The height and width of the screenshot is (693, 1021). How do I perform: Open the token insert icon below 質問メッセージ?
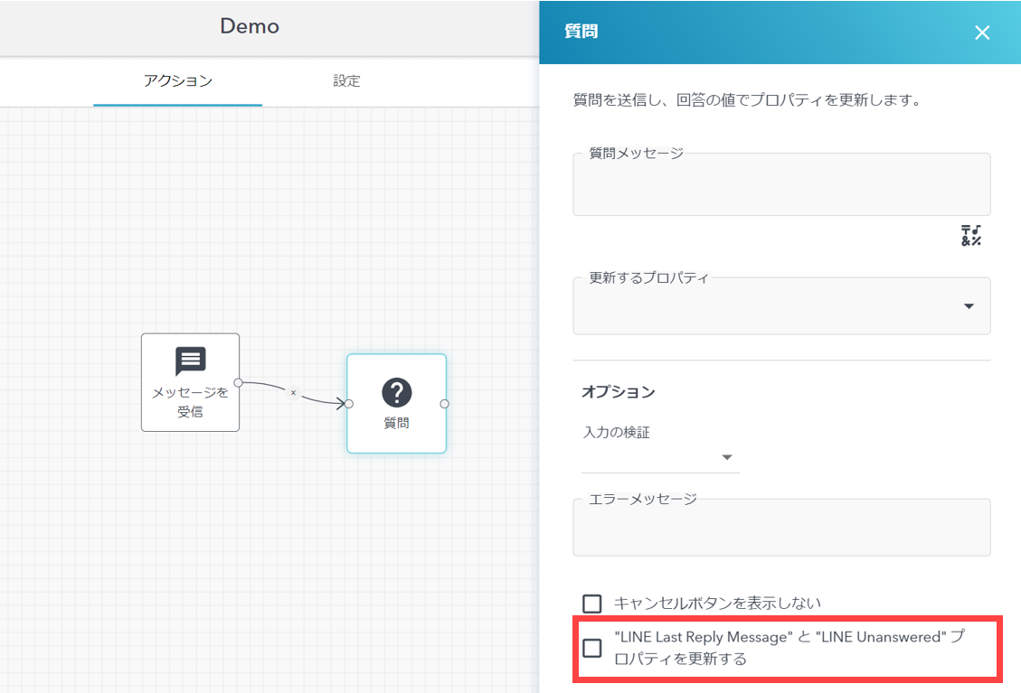[970, 236]
